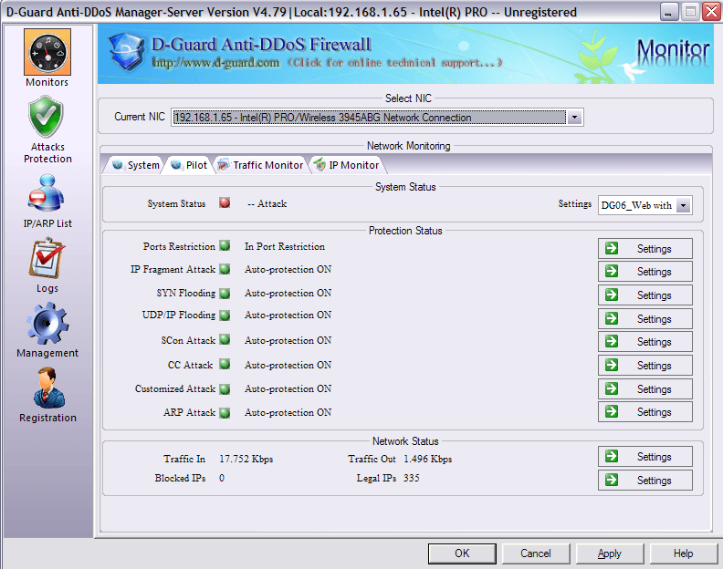
Task: Switch to the System tab
Action: click(137, 165)
